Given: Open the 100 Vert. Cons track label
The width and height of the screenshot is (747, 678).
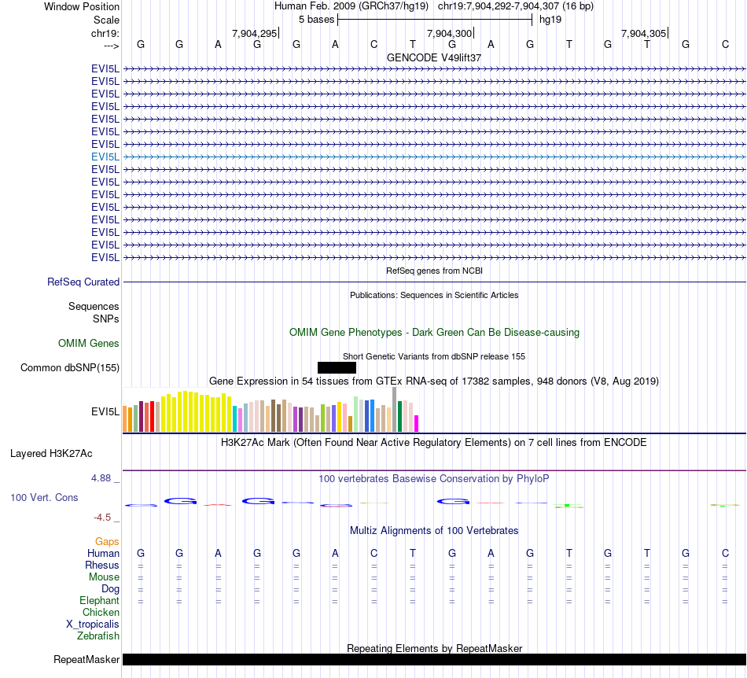Looking at the screenshot, I should 44,497.
